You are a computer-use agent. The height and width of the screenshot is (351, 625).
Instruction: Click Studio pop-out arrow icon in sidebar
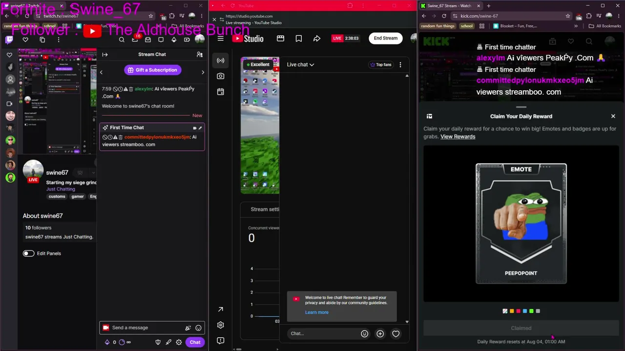point(221,310)
